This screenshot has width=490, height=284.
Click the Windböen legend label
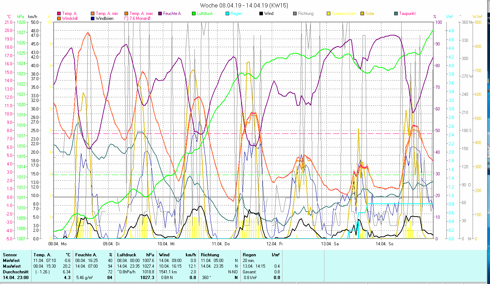105,18
